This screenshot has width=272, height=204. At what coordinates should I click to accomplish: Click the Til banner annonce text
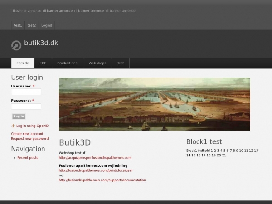pyautogui.click(x=73, y=11)
